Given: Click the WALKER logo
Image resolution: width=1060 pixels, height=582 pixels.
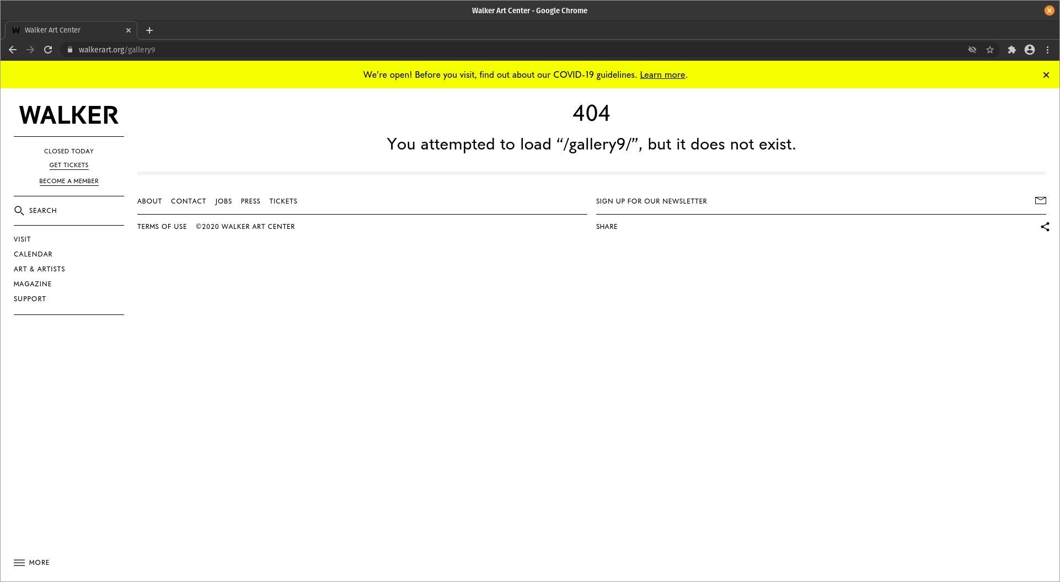Looking at the screenshot, I should (x=69, y=115).
